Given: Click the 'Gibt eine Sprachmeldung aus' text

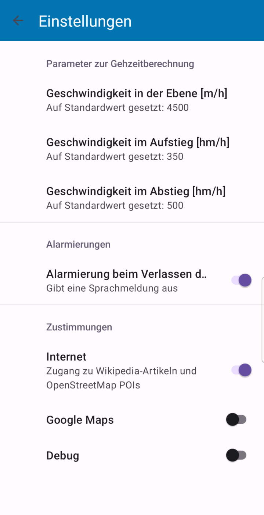Looking at the screenshot, I should coord(112,288).
